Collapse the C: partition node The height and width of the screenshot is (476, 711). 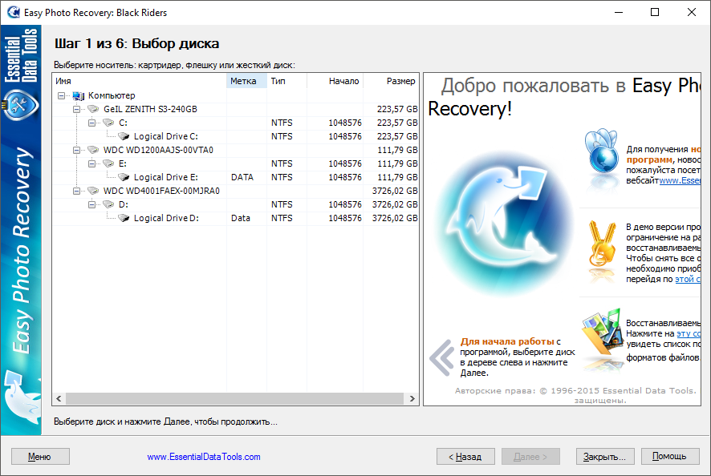click(91, 123)
